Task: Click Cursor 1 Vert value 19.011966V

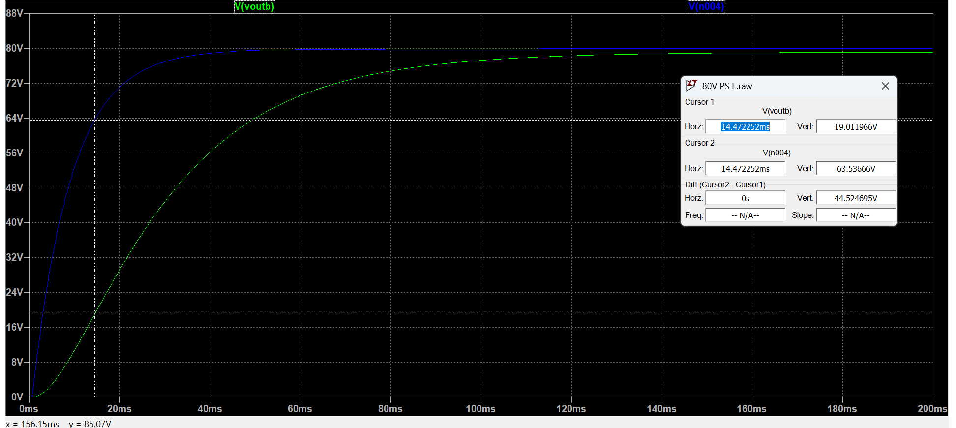Action: [x=856, y=127]
